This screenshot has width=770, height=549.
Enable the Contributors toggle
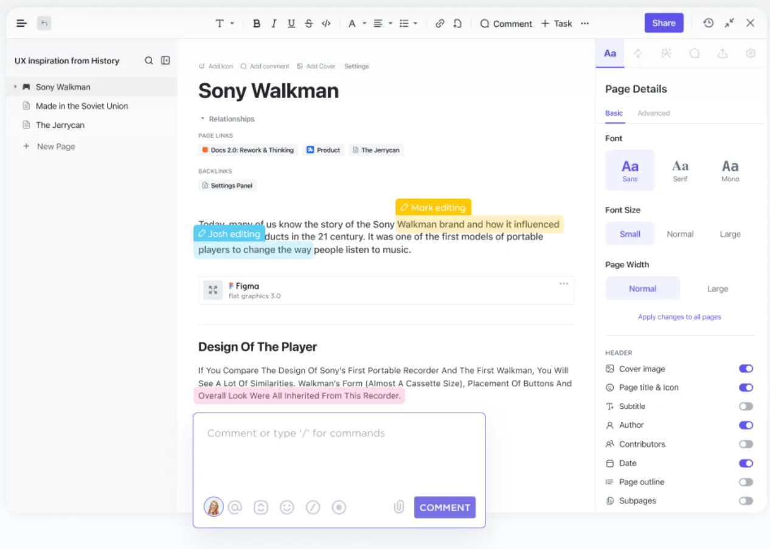pos(746,444)
